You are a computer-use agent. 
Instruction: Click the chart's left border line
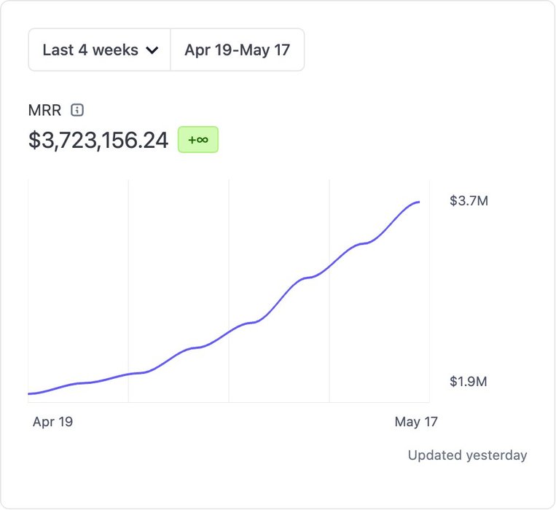(28, 291)
